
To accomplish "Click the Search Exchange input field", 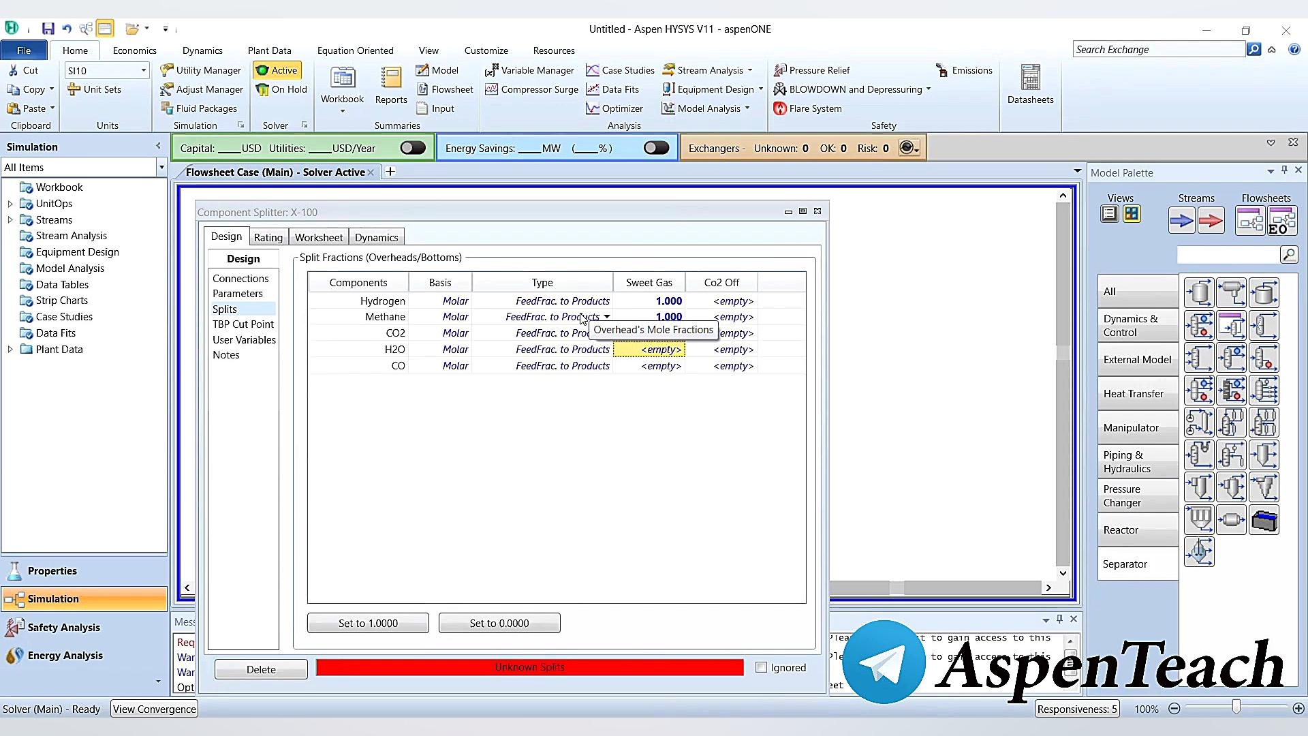I will 1158,50.
